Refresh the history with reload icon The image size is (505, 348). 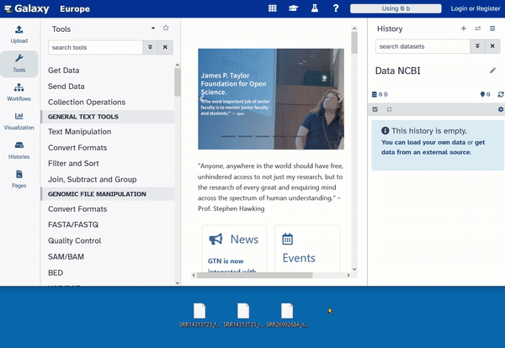pos(501,94)
